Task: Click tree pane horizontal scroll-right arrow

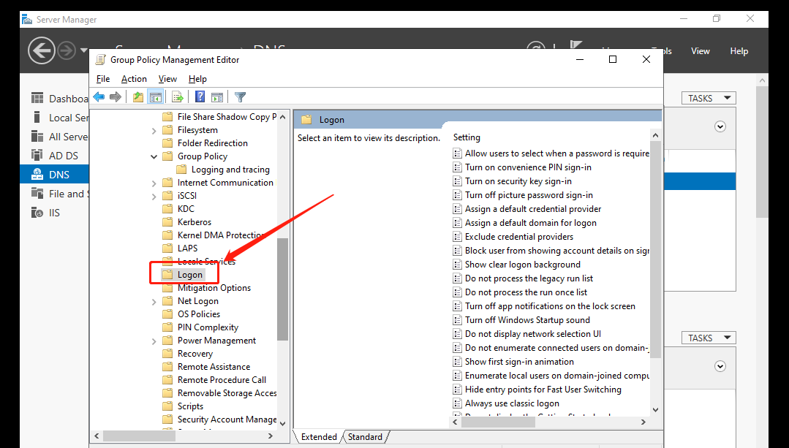Action: 271,436
